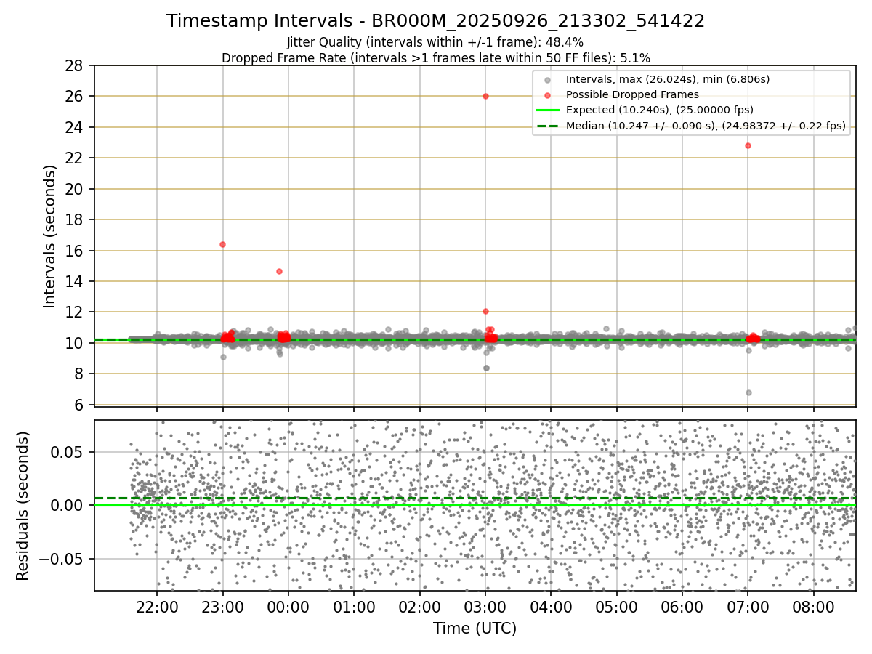Viewport: 872px width, 654px height.
Task: Click the red outlier near 14.6 seconds before 00:00
Action: 279,271
